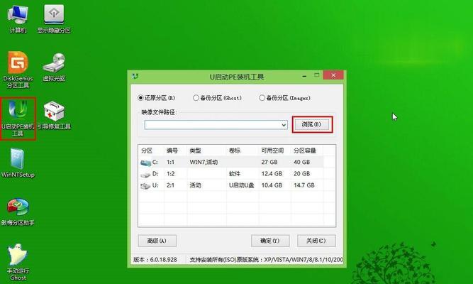This screenshot has width=473, height=284.
Task: Select the 2:1 number cell in the U: row
Action: coord(171,185)
